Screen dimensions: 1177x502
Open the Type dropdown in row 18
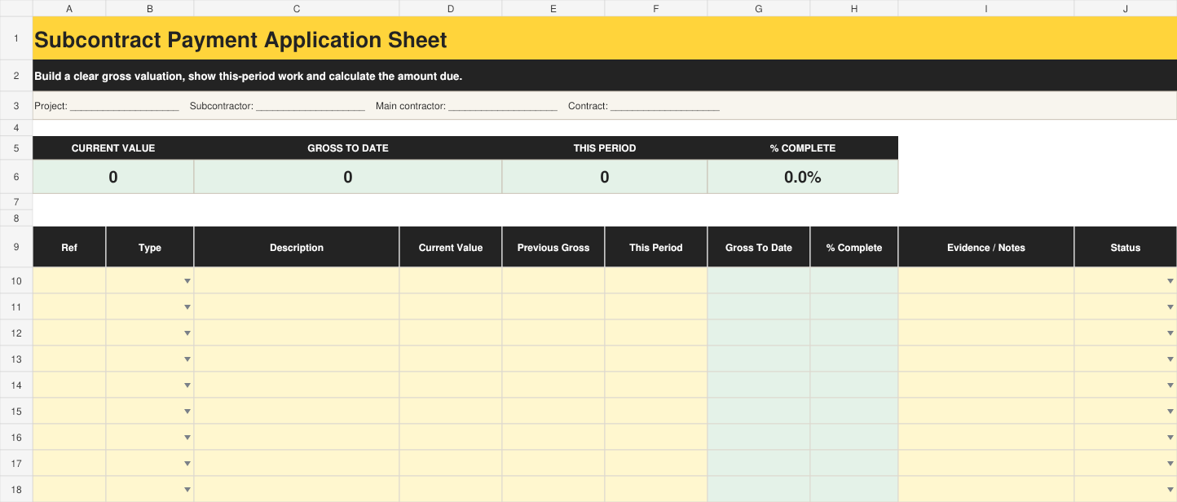click(x=187, y=490)
